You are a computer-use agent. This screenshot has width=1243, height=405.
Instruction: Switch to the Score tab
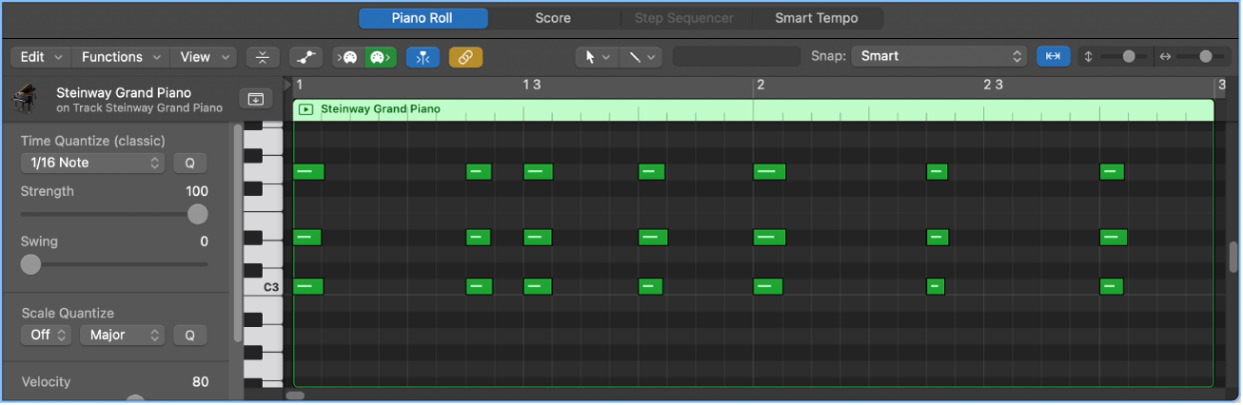point(552,18)
